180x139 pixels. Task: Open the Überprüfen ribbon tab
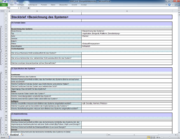coord(63,5)
